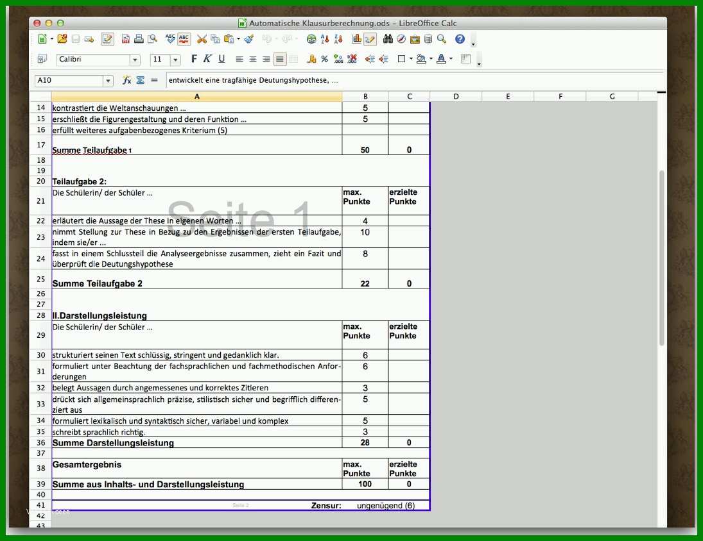The width and height of the screenshot is (703, 541).
Task: Apply Background Color bucket
Action: (421, 59)
